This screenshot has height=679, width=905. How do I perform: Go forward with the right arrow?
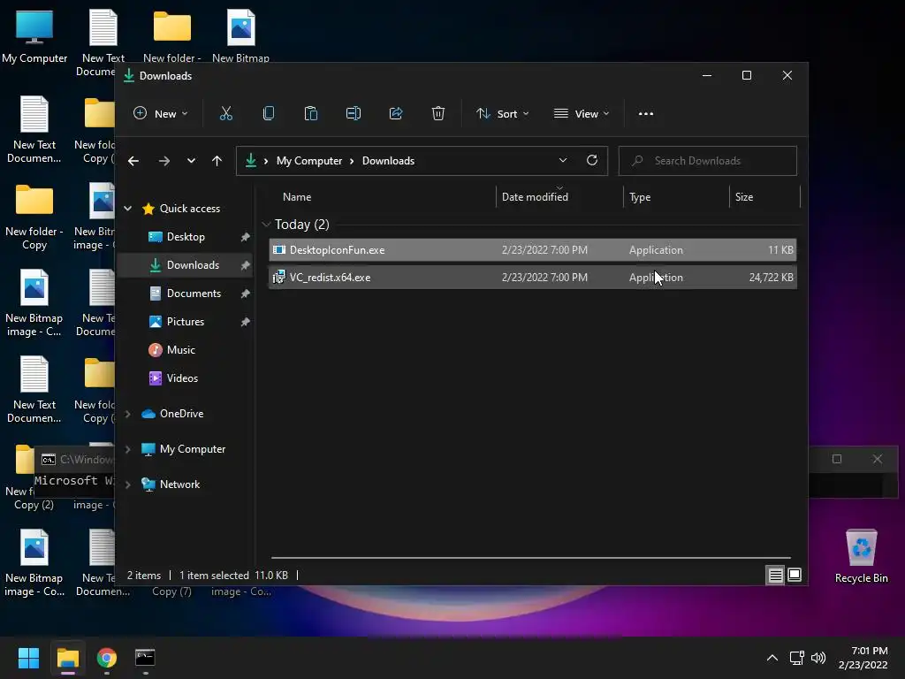click(164, 161)
